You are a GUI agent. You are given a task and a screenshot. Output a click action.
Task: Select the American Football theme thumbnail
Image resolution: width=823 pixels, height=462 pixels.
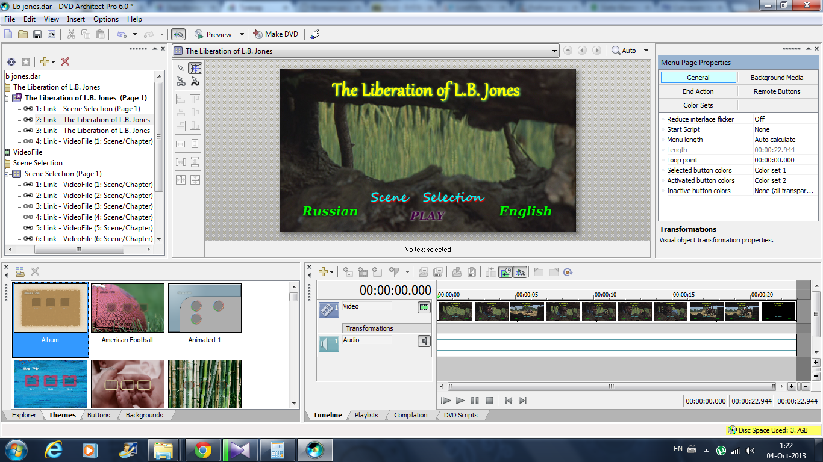[x=127, y=309]
